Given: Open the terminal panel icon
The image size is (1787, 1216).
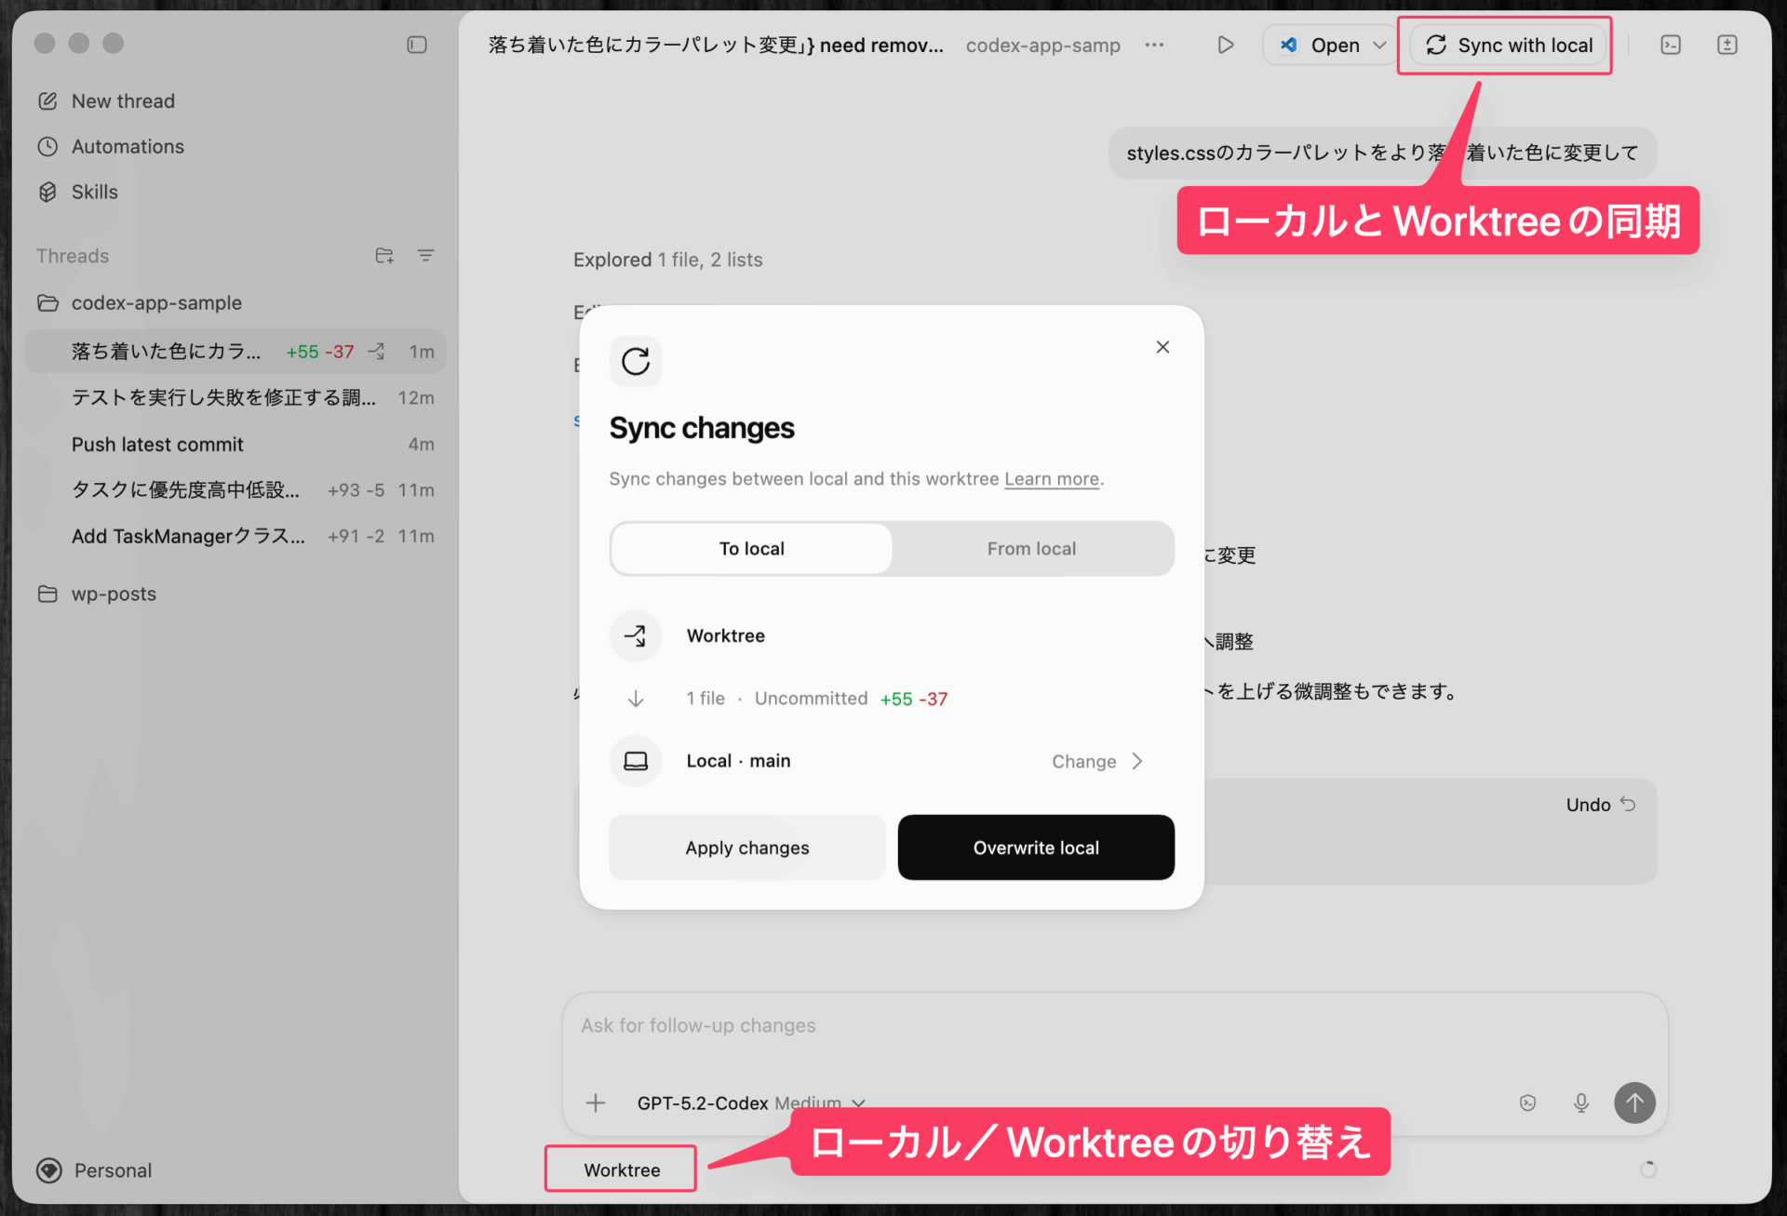Looking at the screenshot, I should pos(1670,45).
